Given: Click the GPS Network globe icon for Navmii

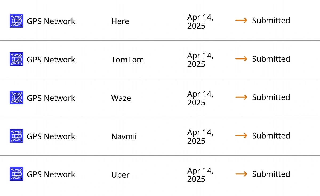Looking at the screenshot, I should (x=17, y=136).
